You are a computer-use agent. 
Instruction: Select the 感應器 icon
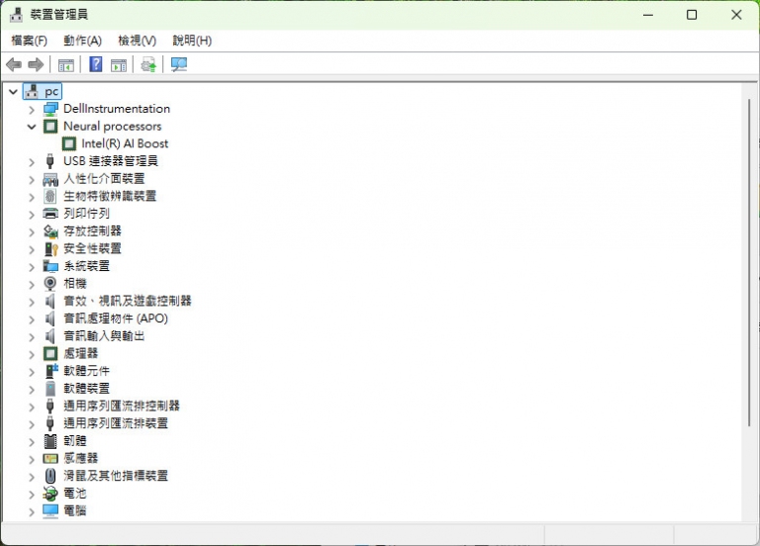(x=50, y=458)
